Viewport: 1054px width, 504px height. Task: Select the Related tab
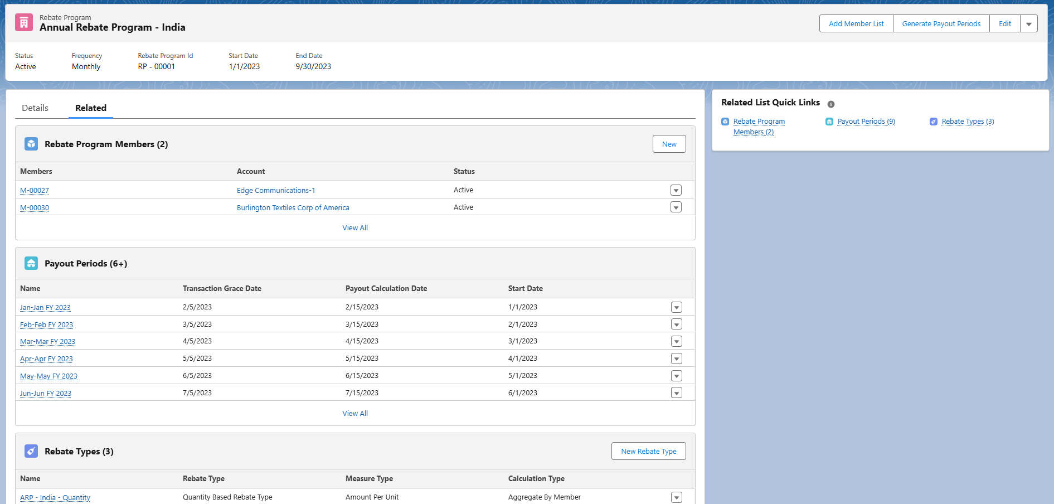[91, 108]
